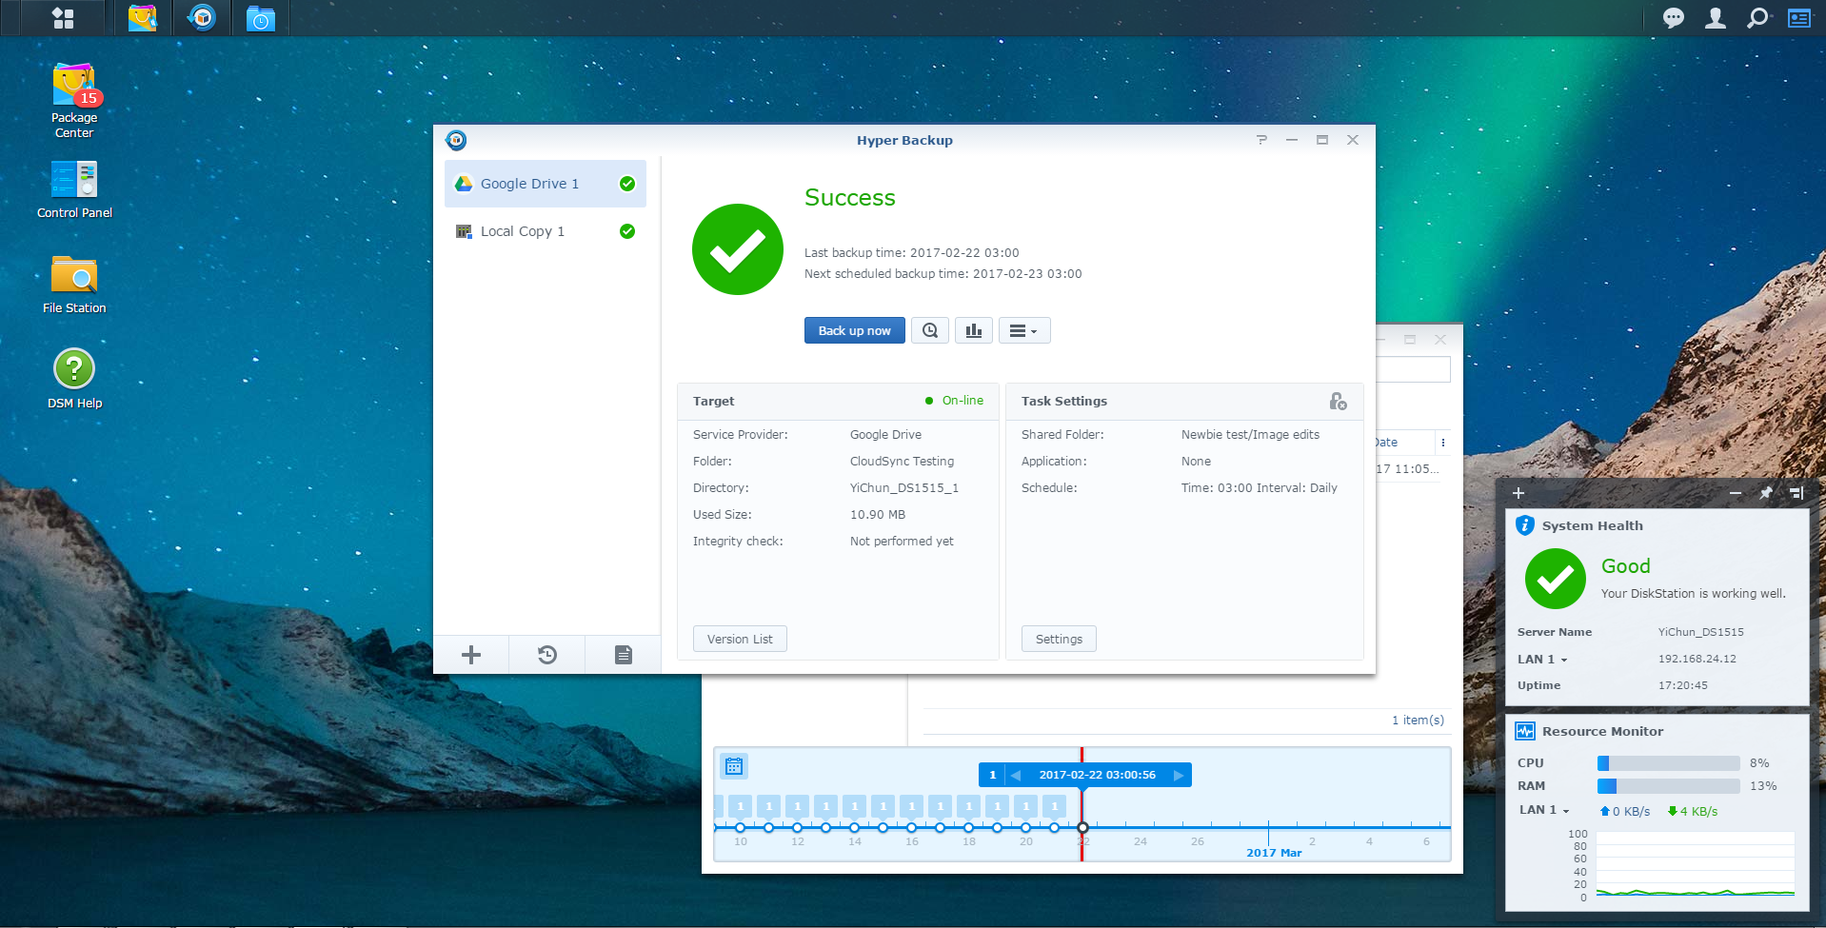
Task: Click the Task Settings lock icon
Action: 1338,402
